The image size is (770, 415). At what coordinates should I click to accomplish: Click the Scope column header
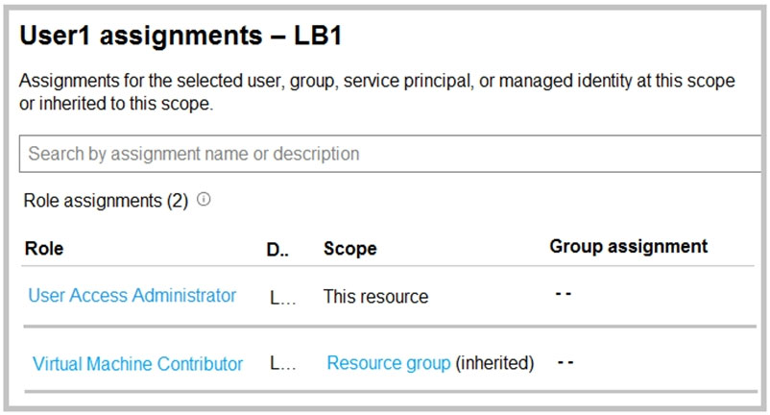[349, 249]
